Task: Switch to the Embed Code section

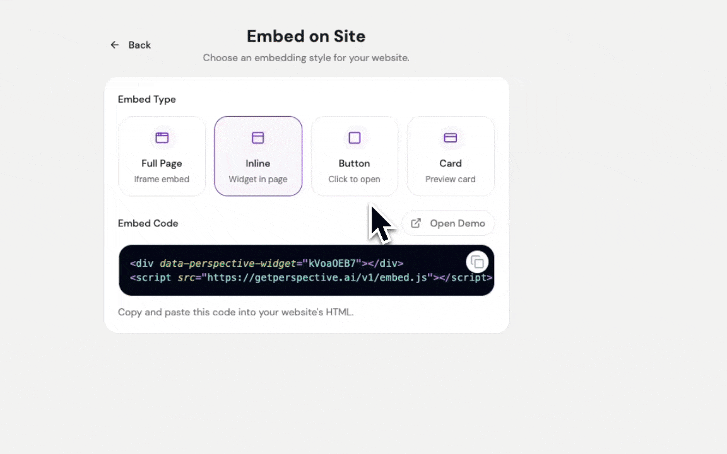Action: click(x=148, y=223)
